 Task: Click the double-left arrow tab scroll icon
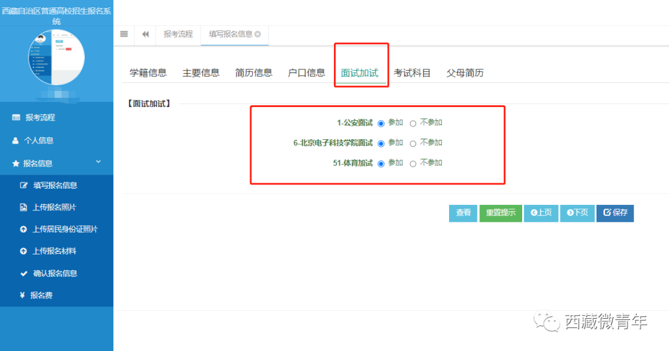point(146,35)
